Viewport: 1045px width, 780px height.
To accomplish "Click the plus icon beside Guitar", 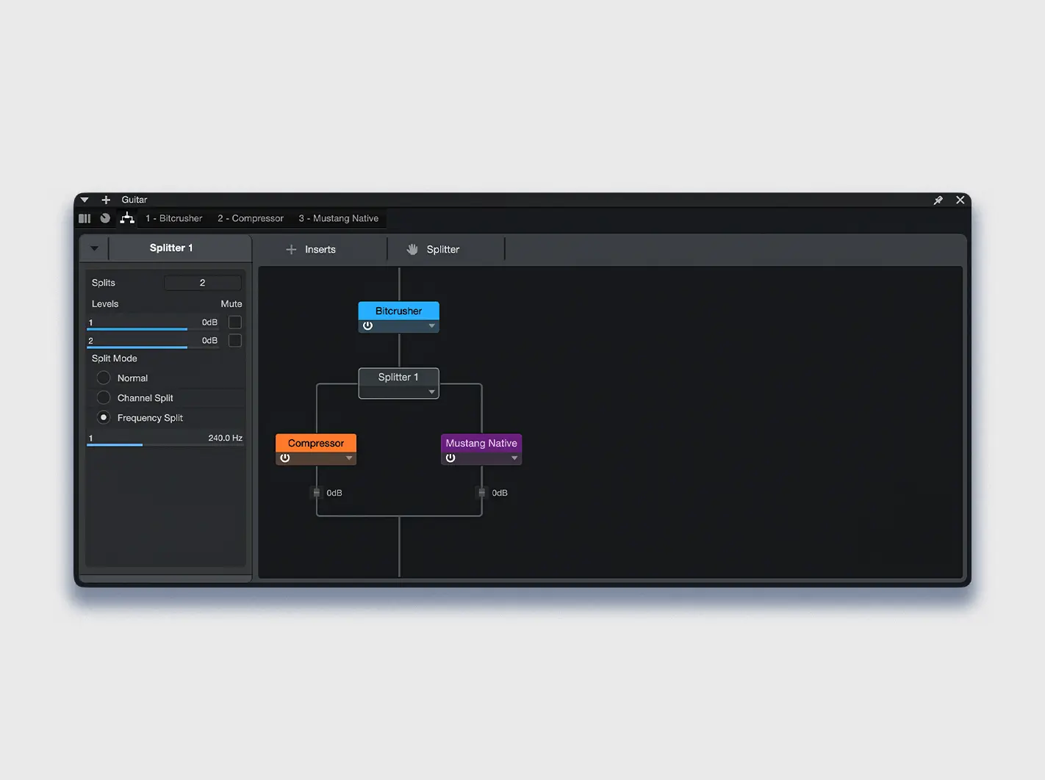I will pyautogui.click(x=106, y=200).
